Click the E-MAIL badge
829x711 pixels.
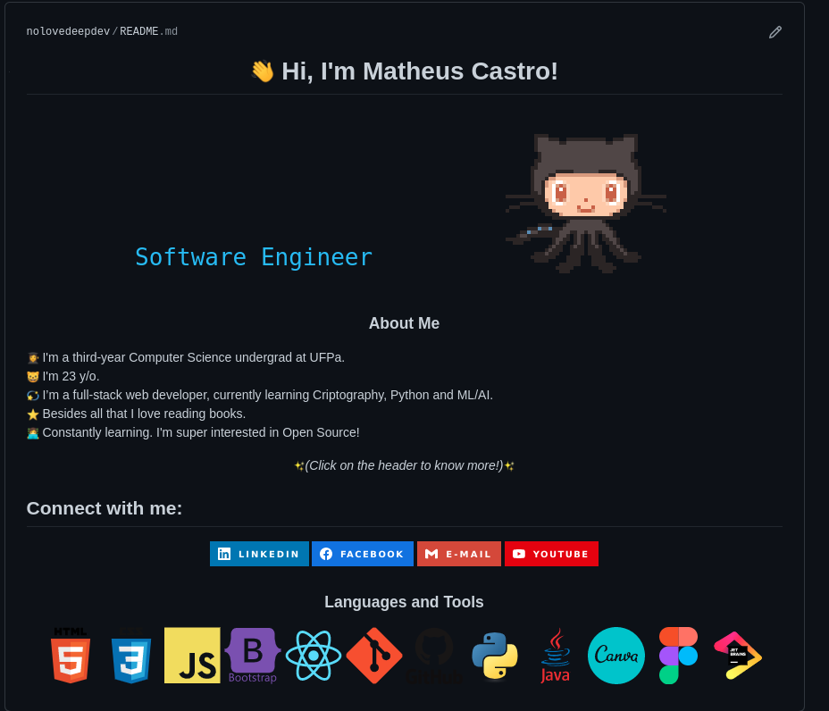tap(459, 554)
